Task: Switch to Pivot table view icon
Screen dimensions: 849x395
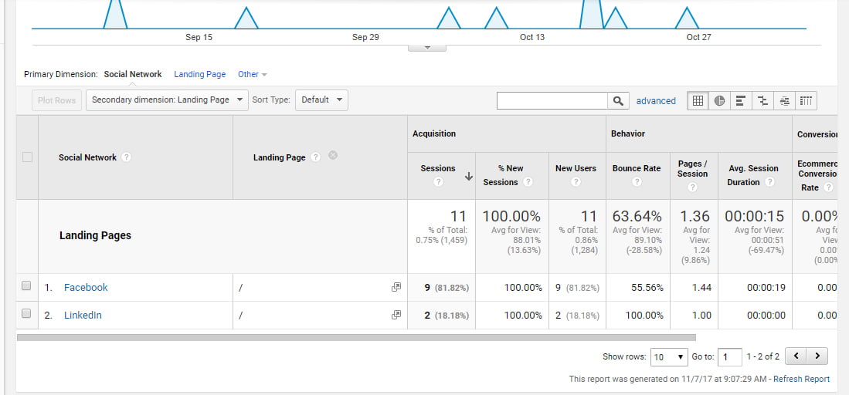Action: pyautogui.click(x=807, y=100)
